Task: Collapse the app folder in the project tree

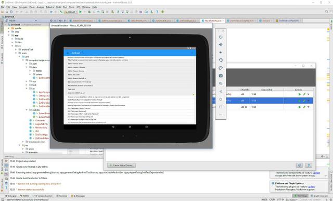Action: (x=9, y=35)
